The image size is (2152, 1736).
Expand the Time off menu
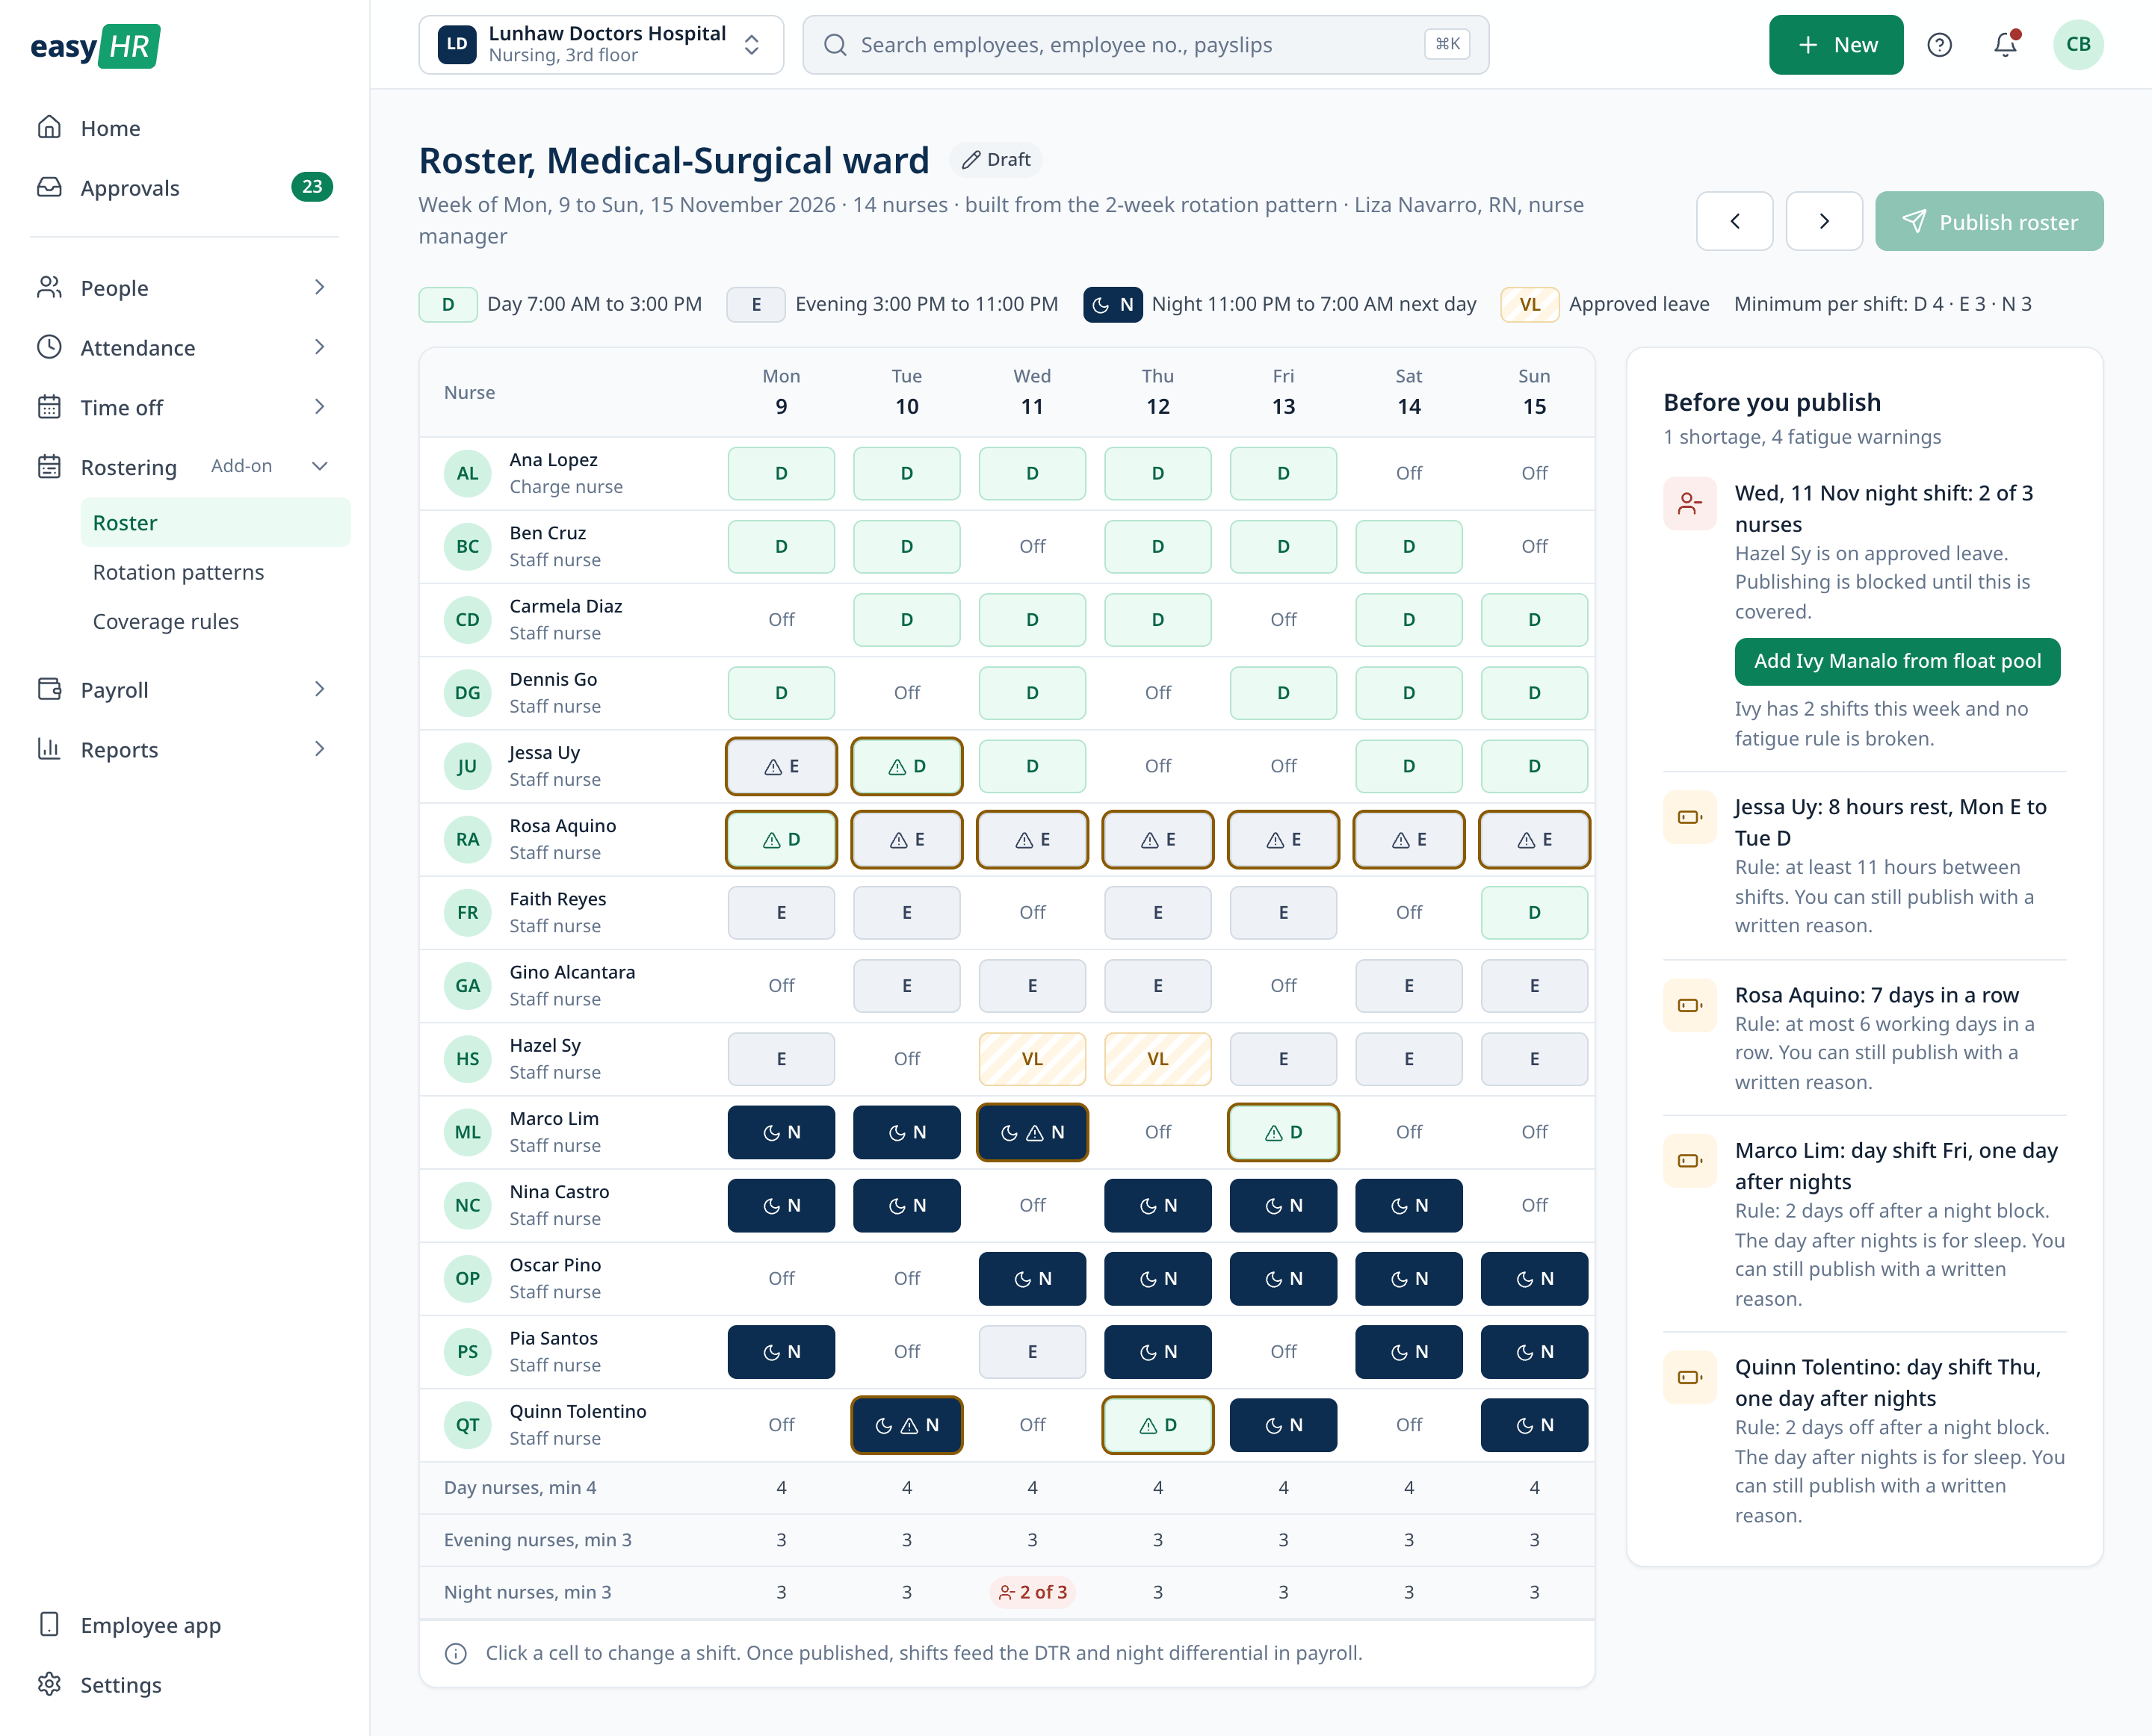(x=185, y=407)
